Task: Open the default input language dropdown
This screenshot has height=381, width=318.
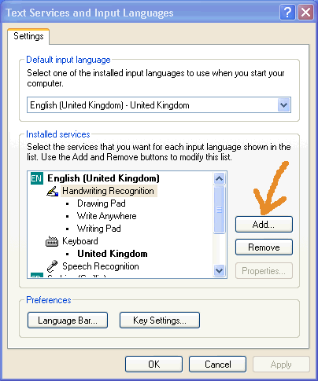Action: 283,105
